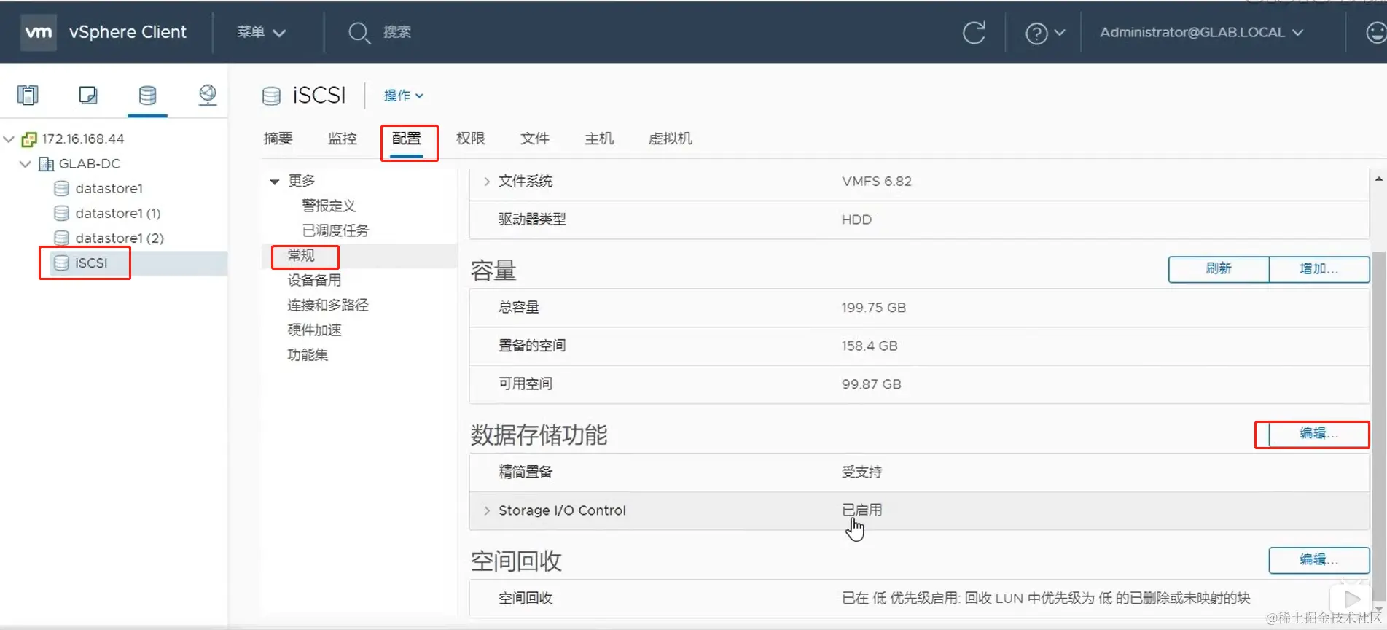Viewport: 1387px width, 630px height.
Task: Select 设备备用 in the config menu
Action: (x=314, y=280)
